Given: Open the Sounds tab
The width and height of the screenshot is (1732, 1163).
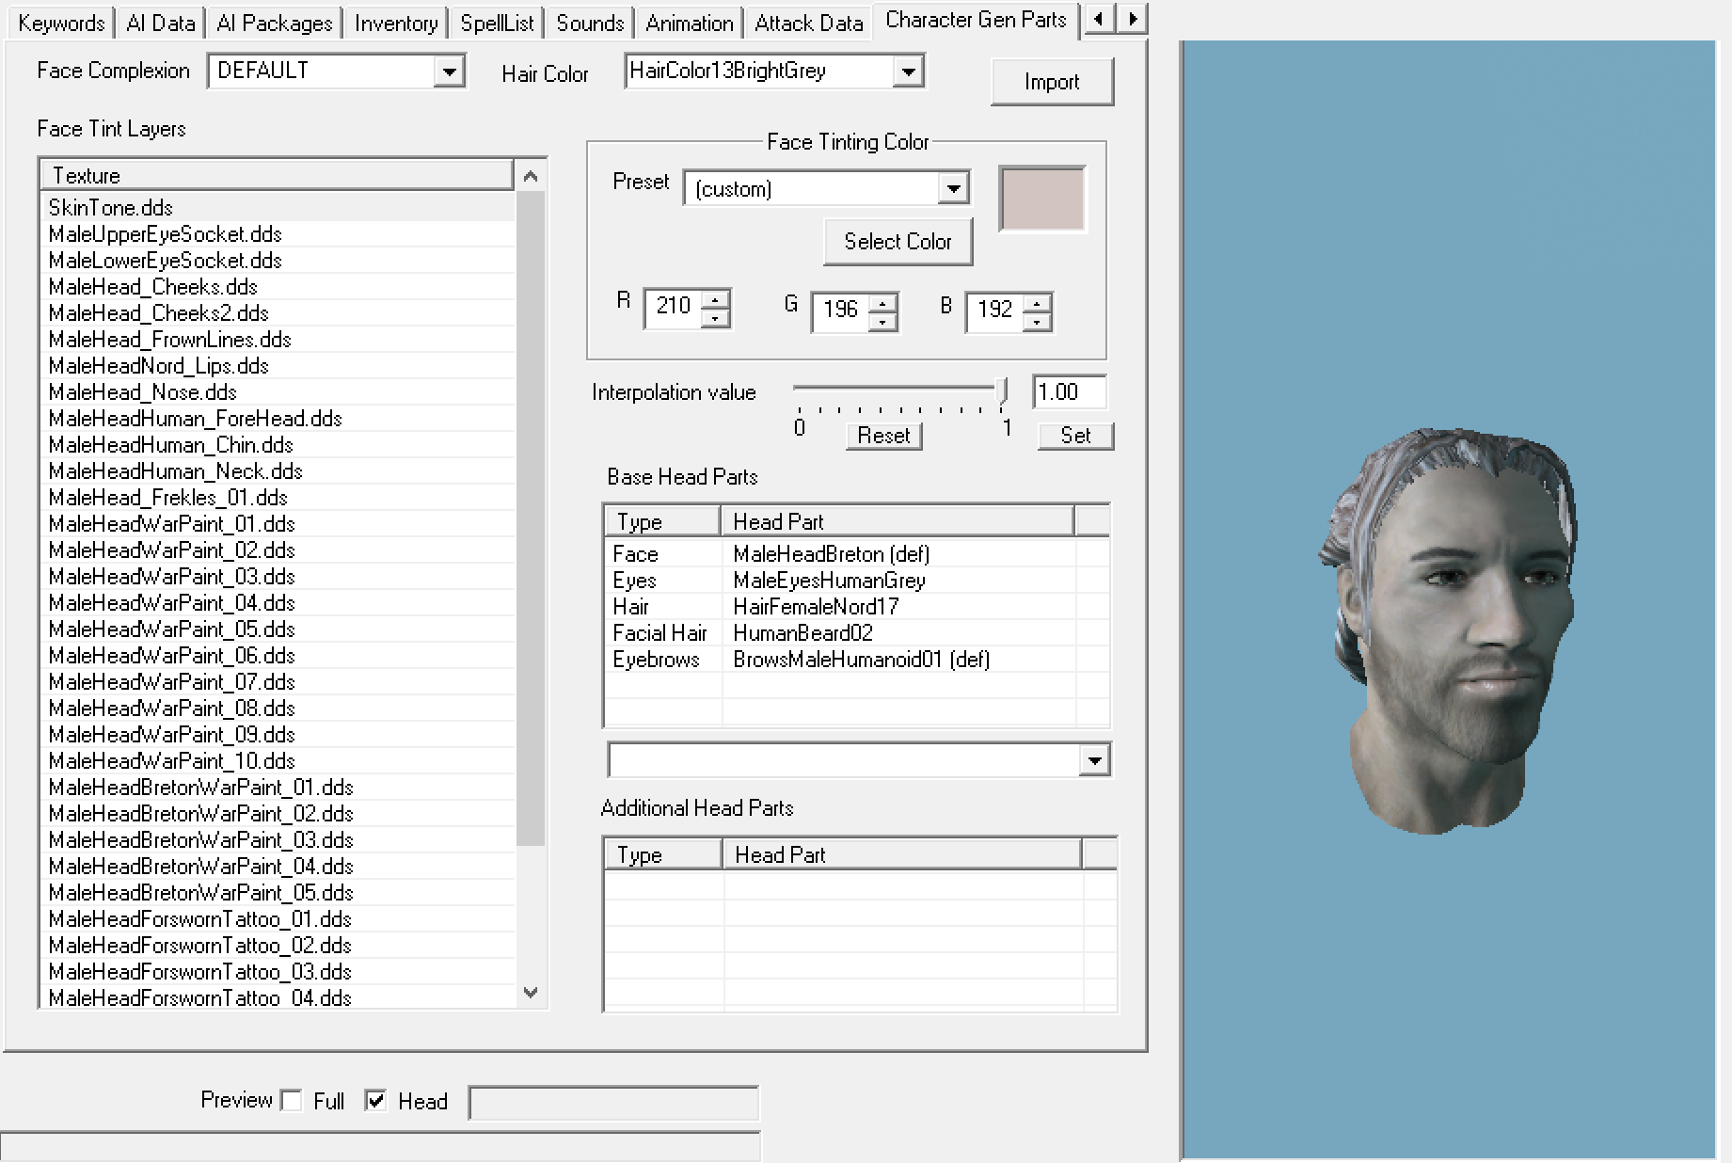Looking at the screenshot, I should point(590,23).
